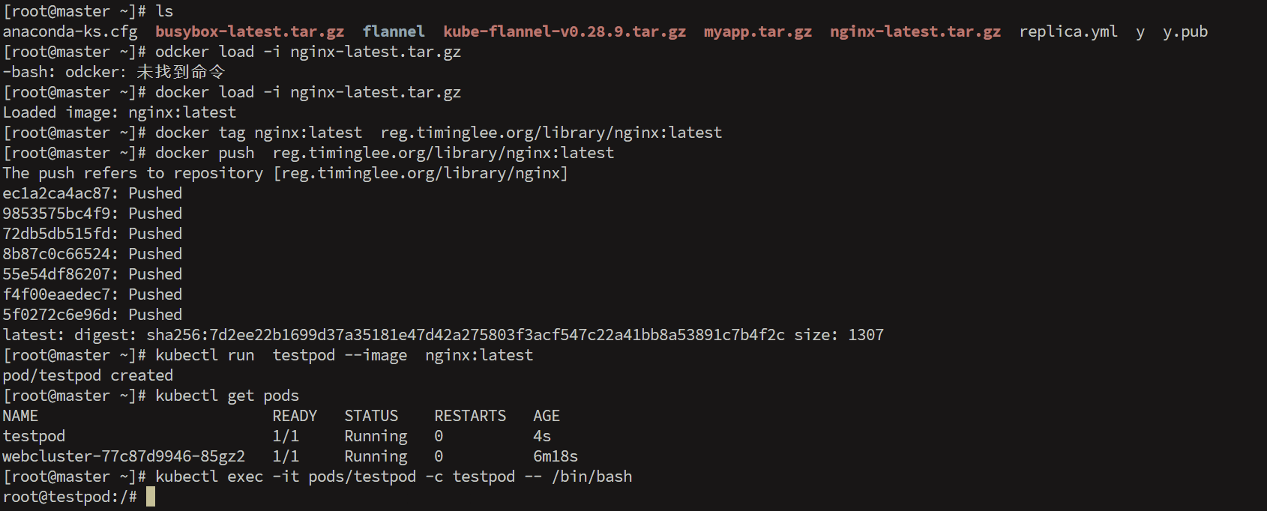Click testpod name in pods table
Viewport: 1267px width, 511px height.
(x=34, y=436)
